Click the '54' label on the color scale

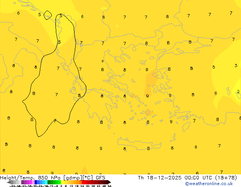point(109,186)
